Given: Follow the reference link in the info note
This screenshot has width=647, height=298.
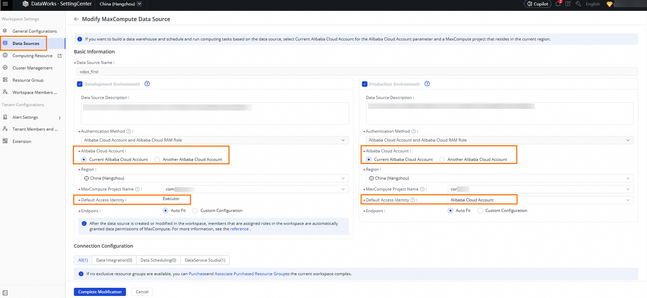Looking at the screenshot, I should [239, 229].
